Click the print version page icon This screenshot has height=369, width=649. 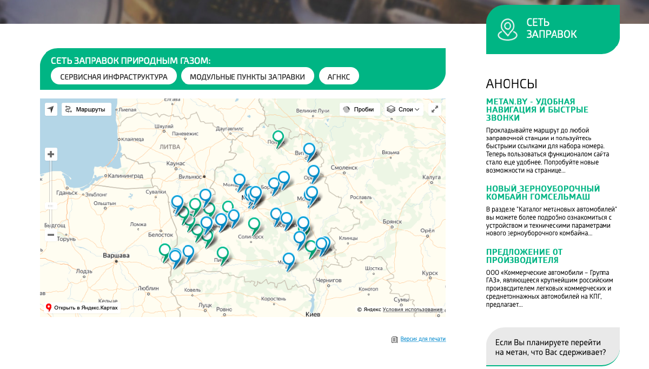coord(395,340)
